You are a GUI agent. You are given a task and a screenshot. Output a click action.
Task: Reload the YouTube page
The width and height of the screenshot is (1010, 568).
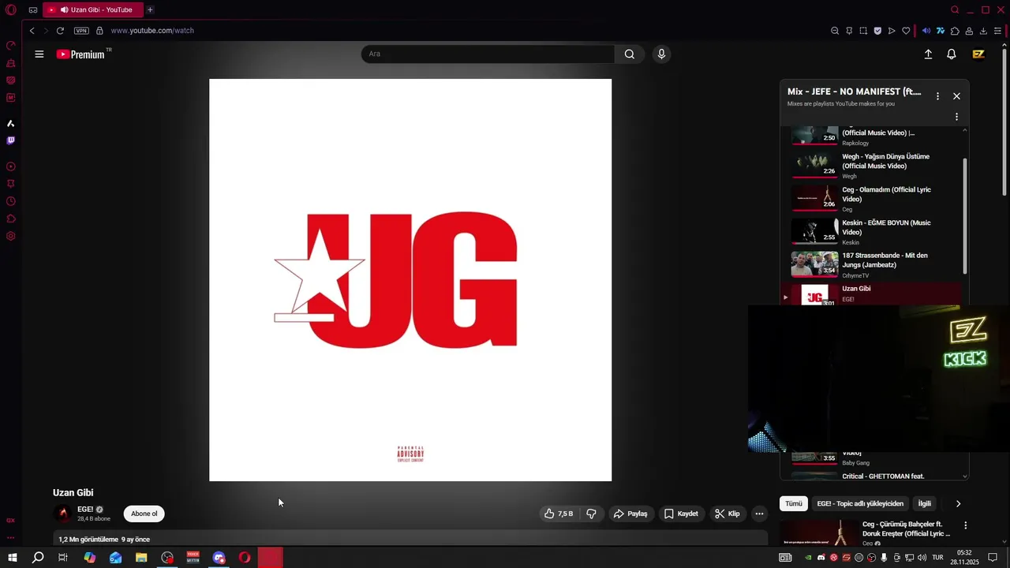click(60, 31)
